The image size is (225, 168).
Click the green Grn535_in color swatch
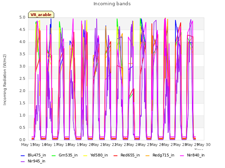(53, 155)
